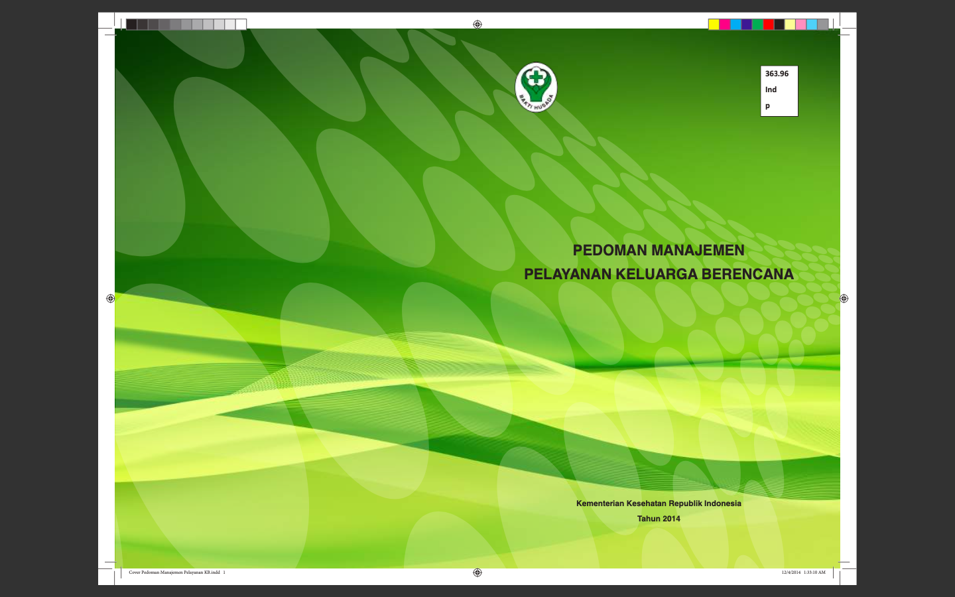
Task: Click the "Ind" line in classification box
Action: coord(771,90)
